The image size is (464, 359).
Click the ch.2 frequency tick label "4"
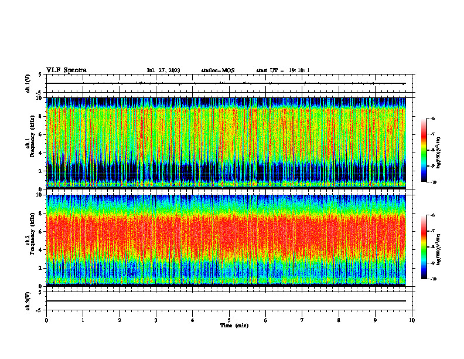pyautogui.click(x=40, y=250)
